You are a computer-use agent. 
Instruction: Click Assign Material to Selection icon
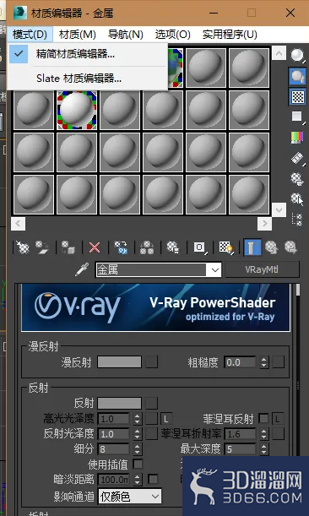coord(68,247)
